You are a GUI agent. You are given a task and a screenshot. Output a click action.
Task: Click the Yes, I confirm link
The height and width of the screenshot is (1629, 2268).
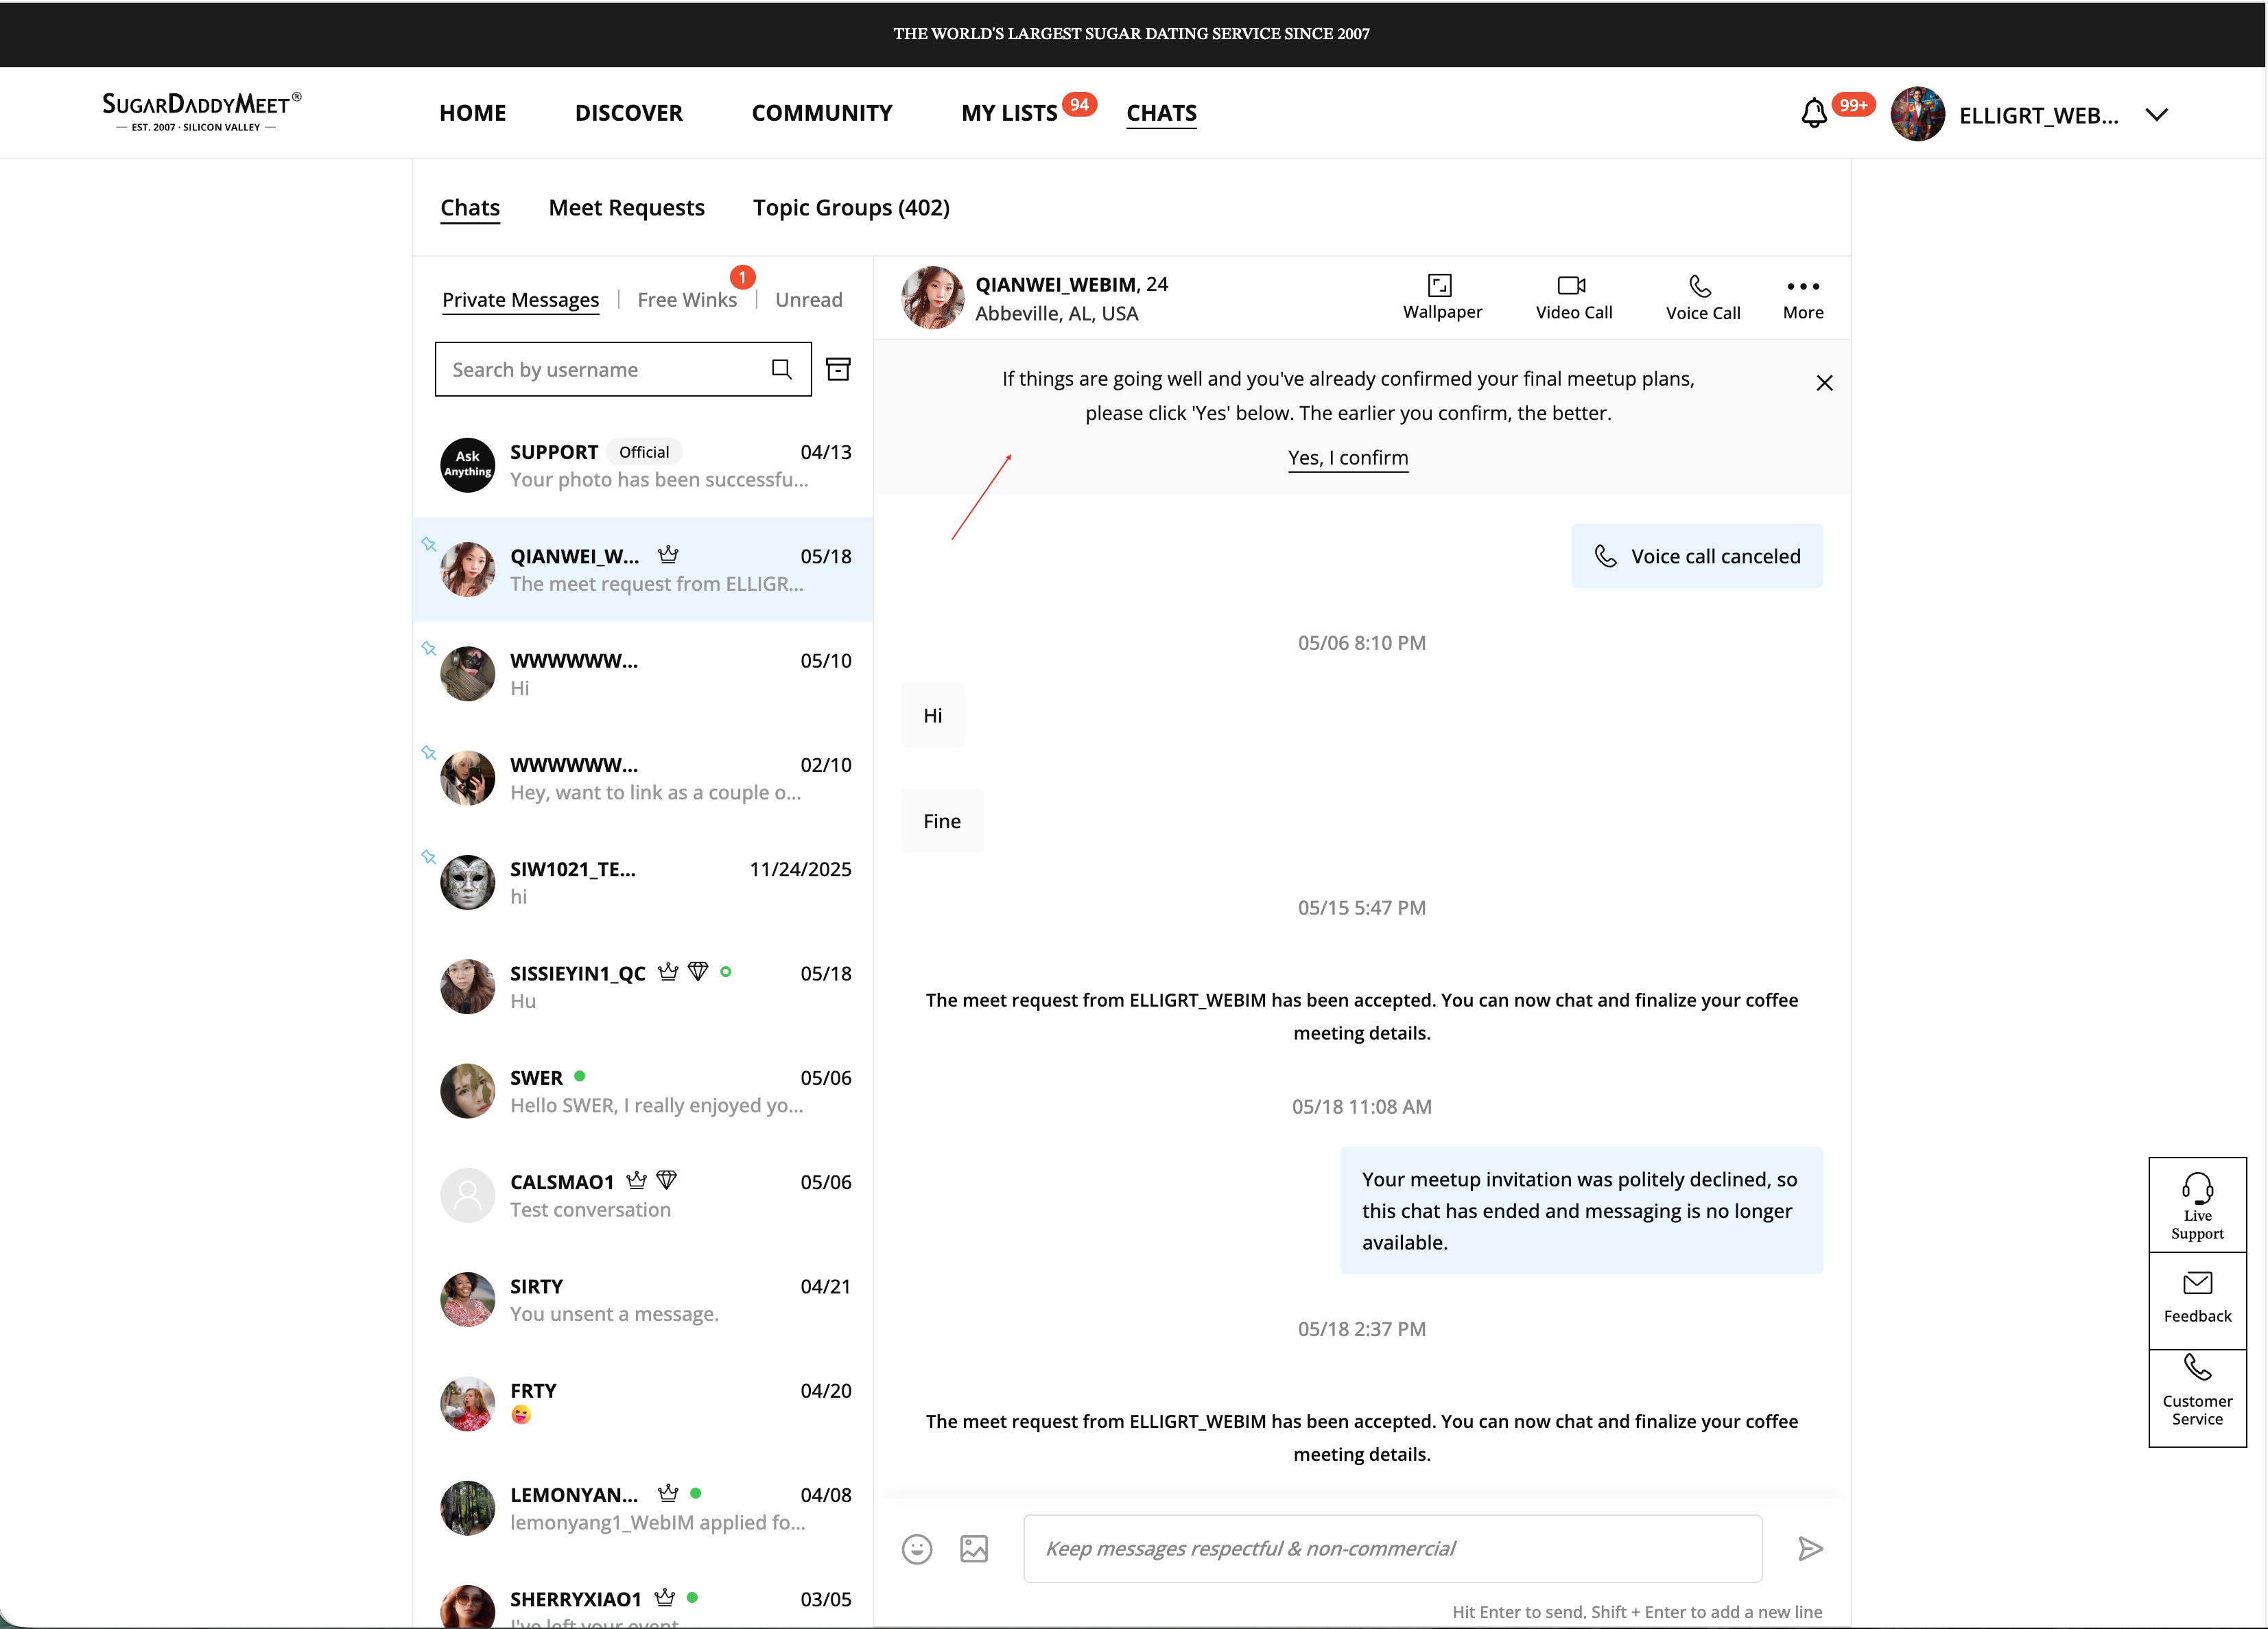tap(1347, 458)
